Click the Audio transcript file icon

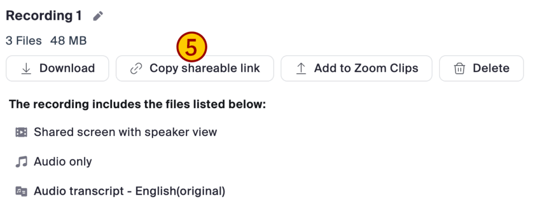(x=21, y=191)
